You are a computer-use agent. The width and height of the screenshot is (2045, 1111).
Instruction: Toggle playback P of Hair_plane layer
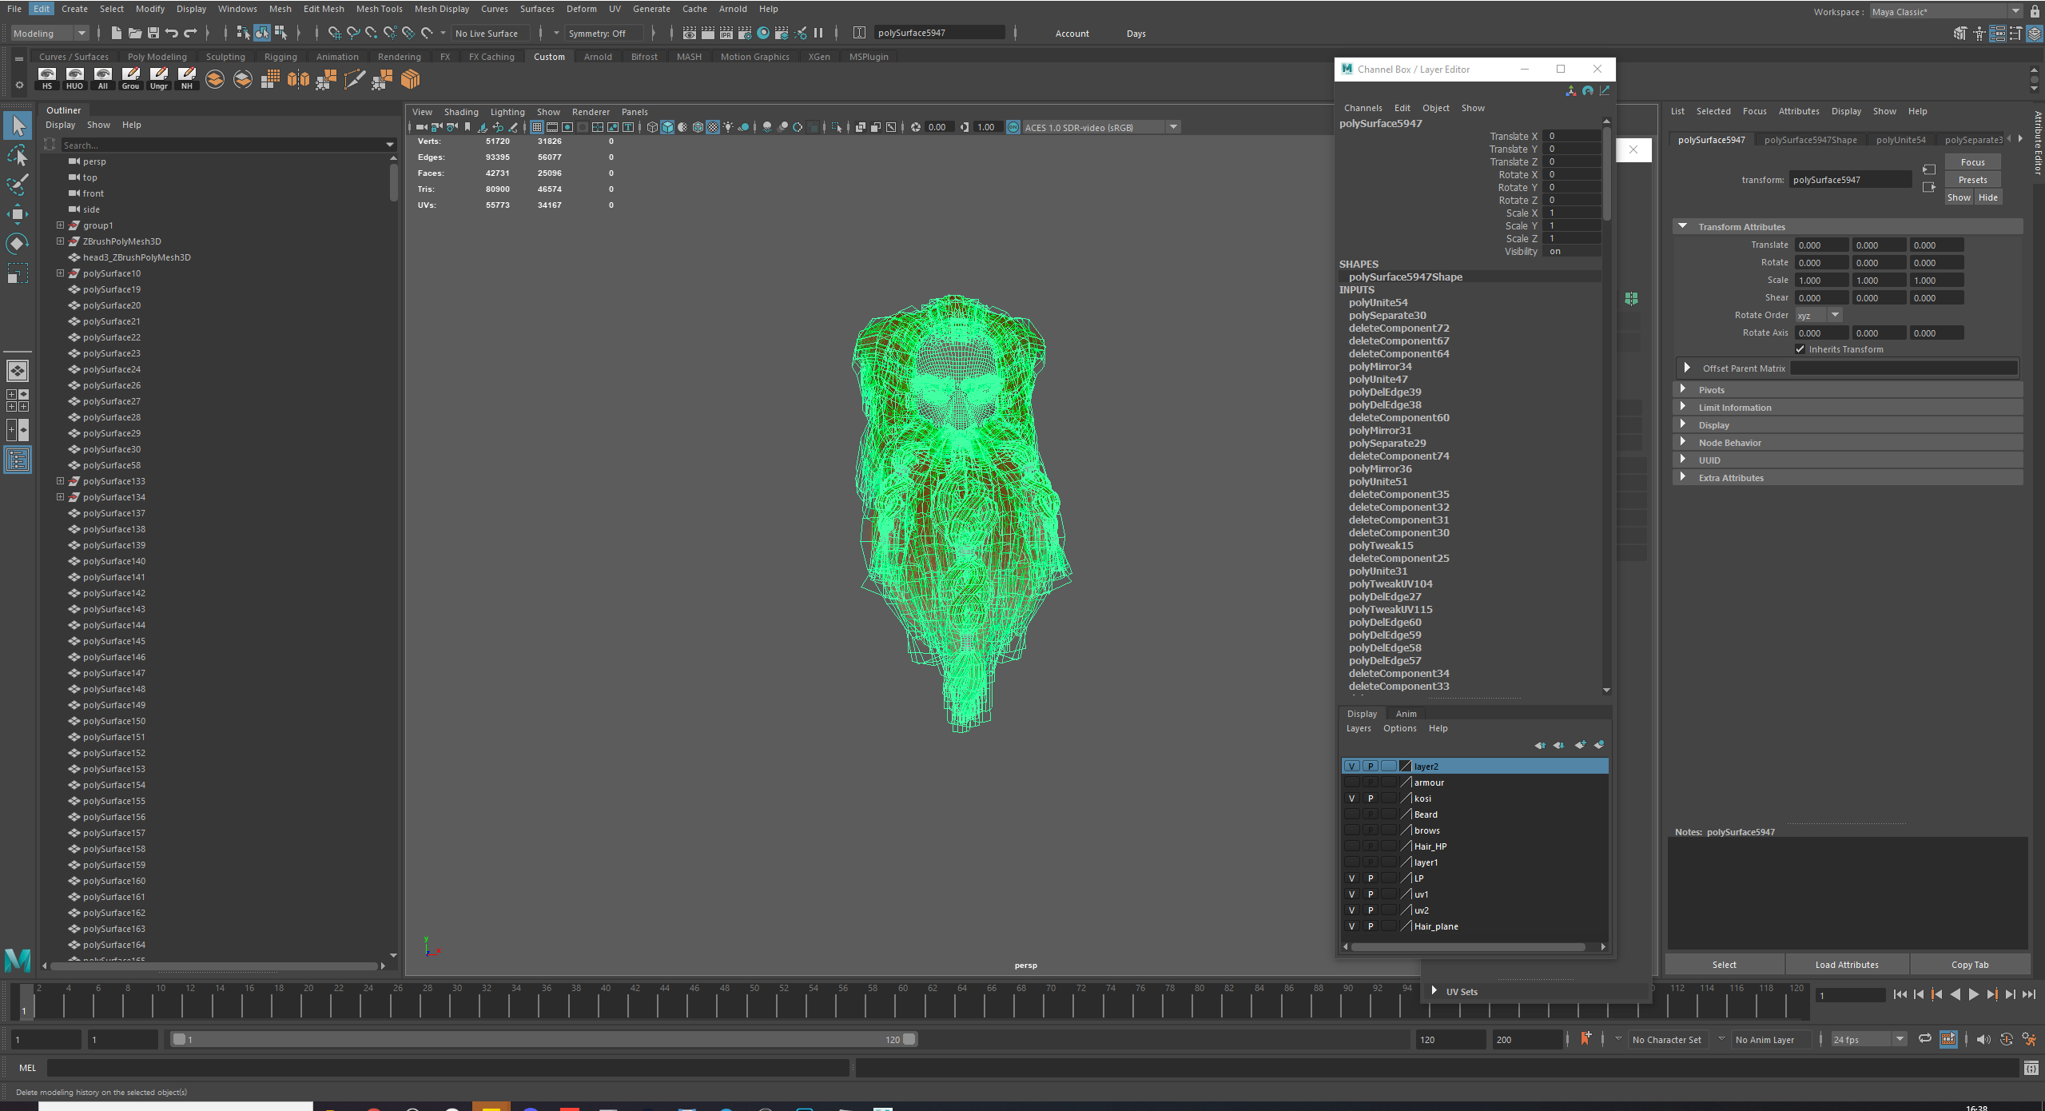click(1370, 926)
